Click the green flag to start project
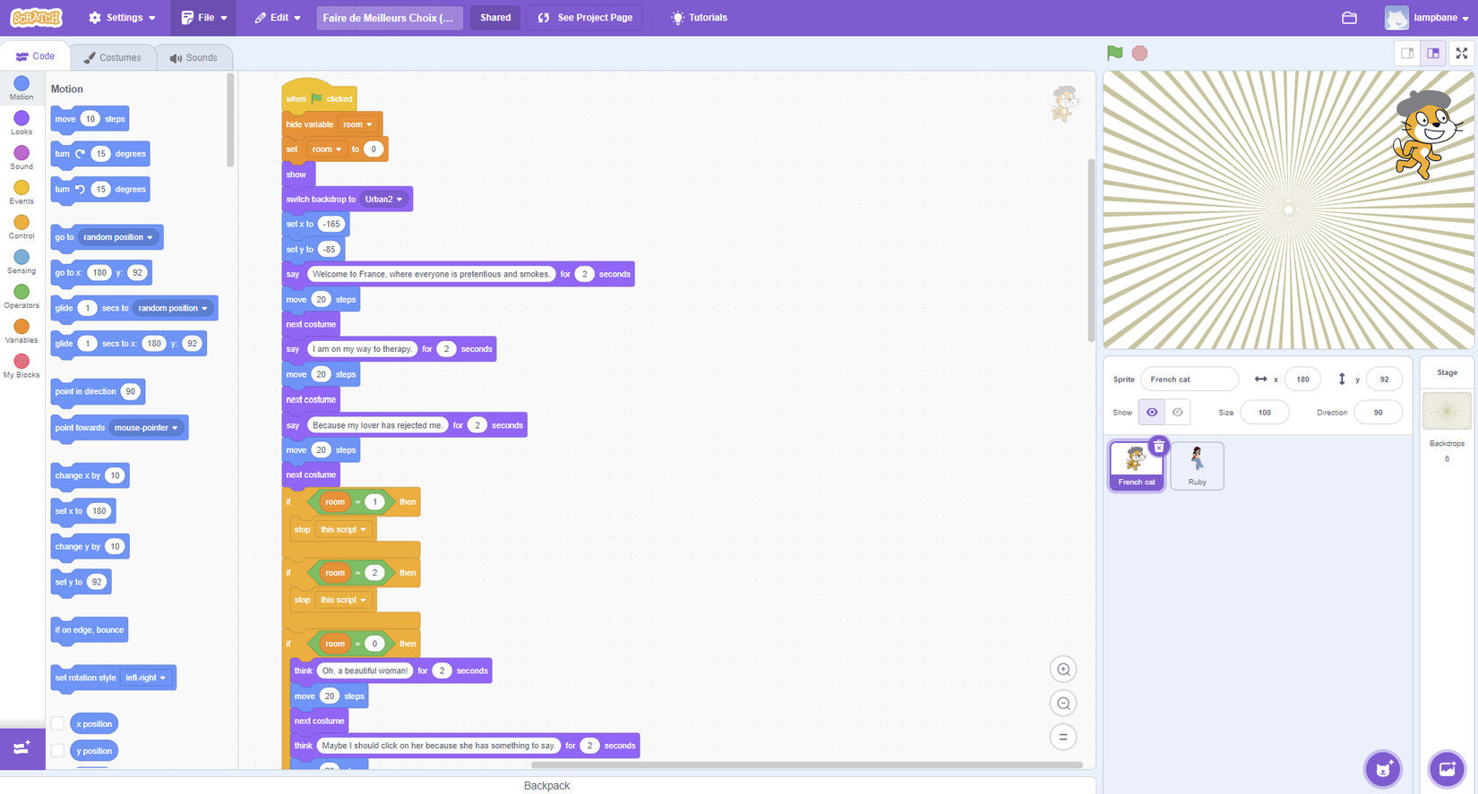 [x=1114, y=53]
